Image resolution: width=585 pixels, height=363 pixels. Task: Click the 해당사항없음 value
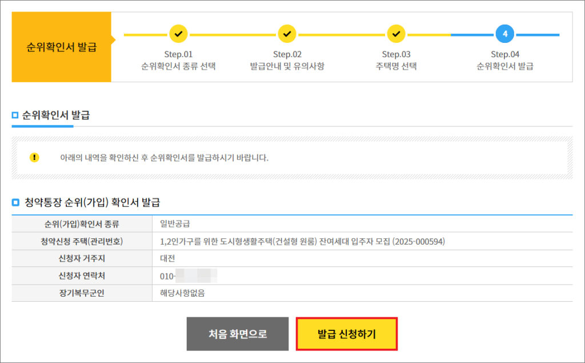tap(182, 293)
